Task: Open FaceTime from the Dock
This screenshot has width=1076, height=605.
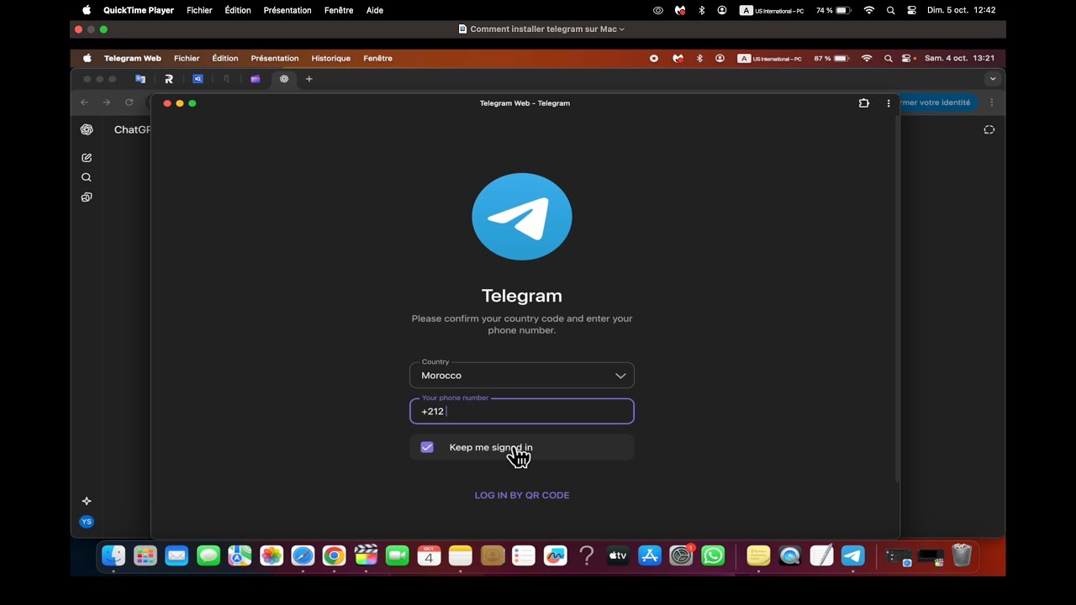Action: point(398,555)
